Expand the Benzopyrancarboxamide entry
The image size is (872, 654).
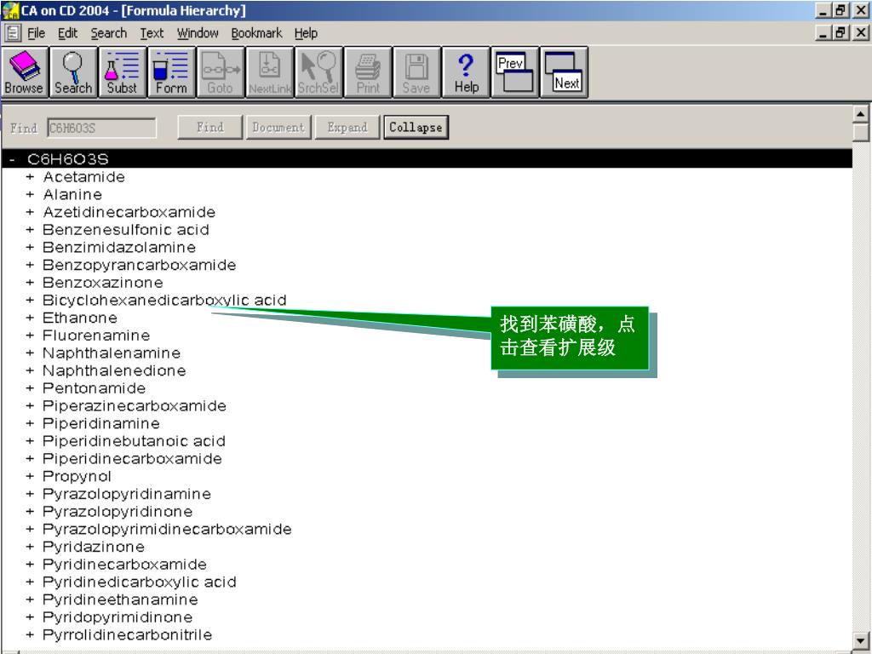[30, 265]
